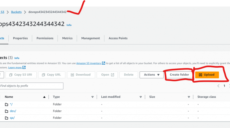Click the Name column header label
Screen dimensions: 230x128
tap(9, 97)
